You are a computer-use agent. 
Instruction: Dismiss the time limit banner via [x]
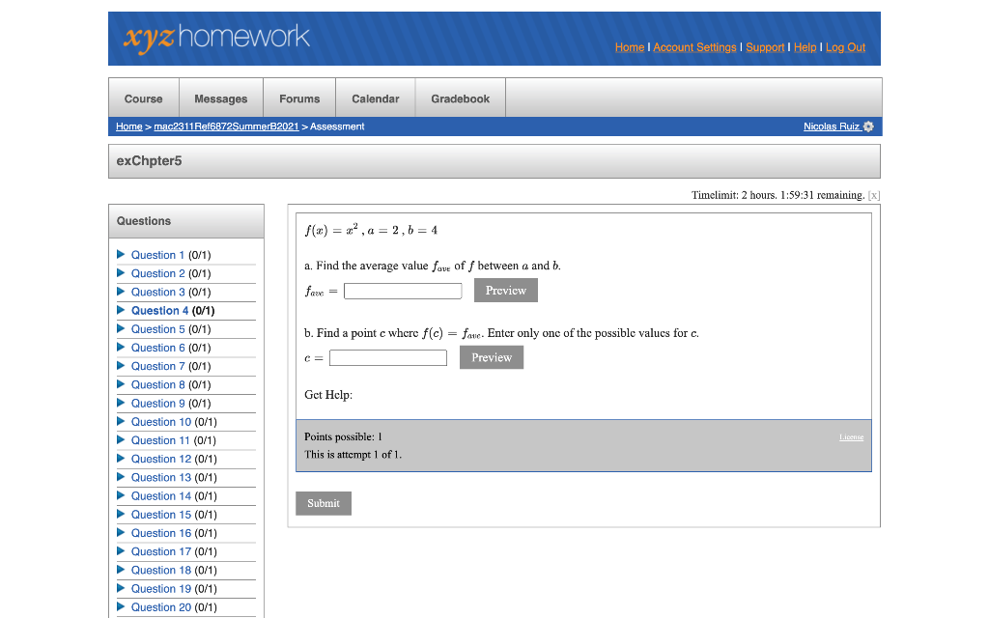[874, 195]
